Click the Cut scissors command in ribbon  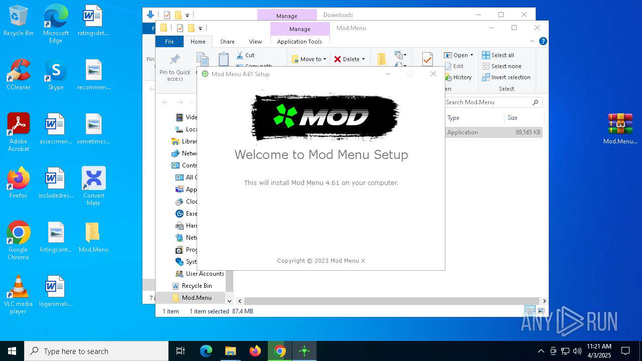tap(245, 55)
